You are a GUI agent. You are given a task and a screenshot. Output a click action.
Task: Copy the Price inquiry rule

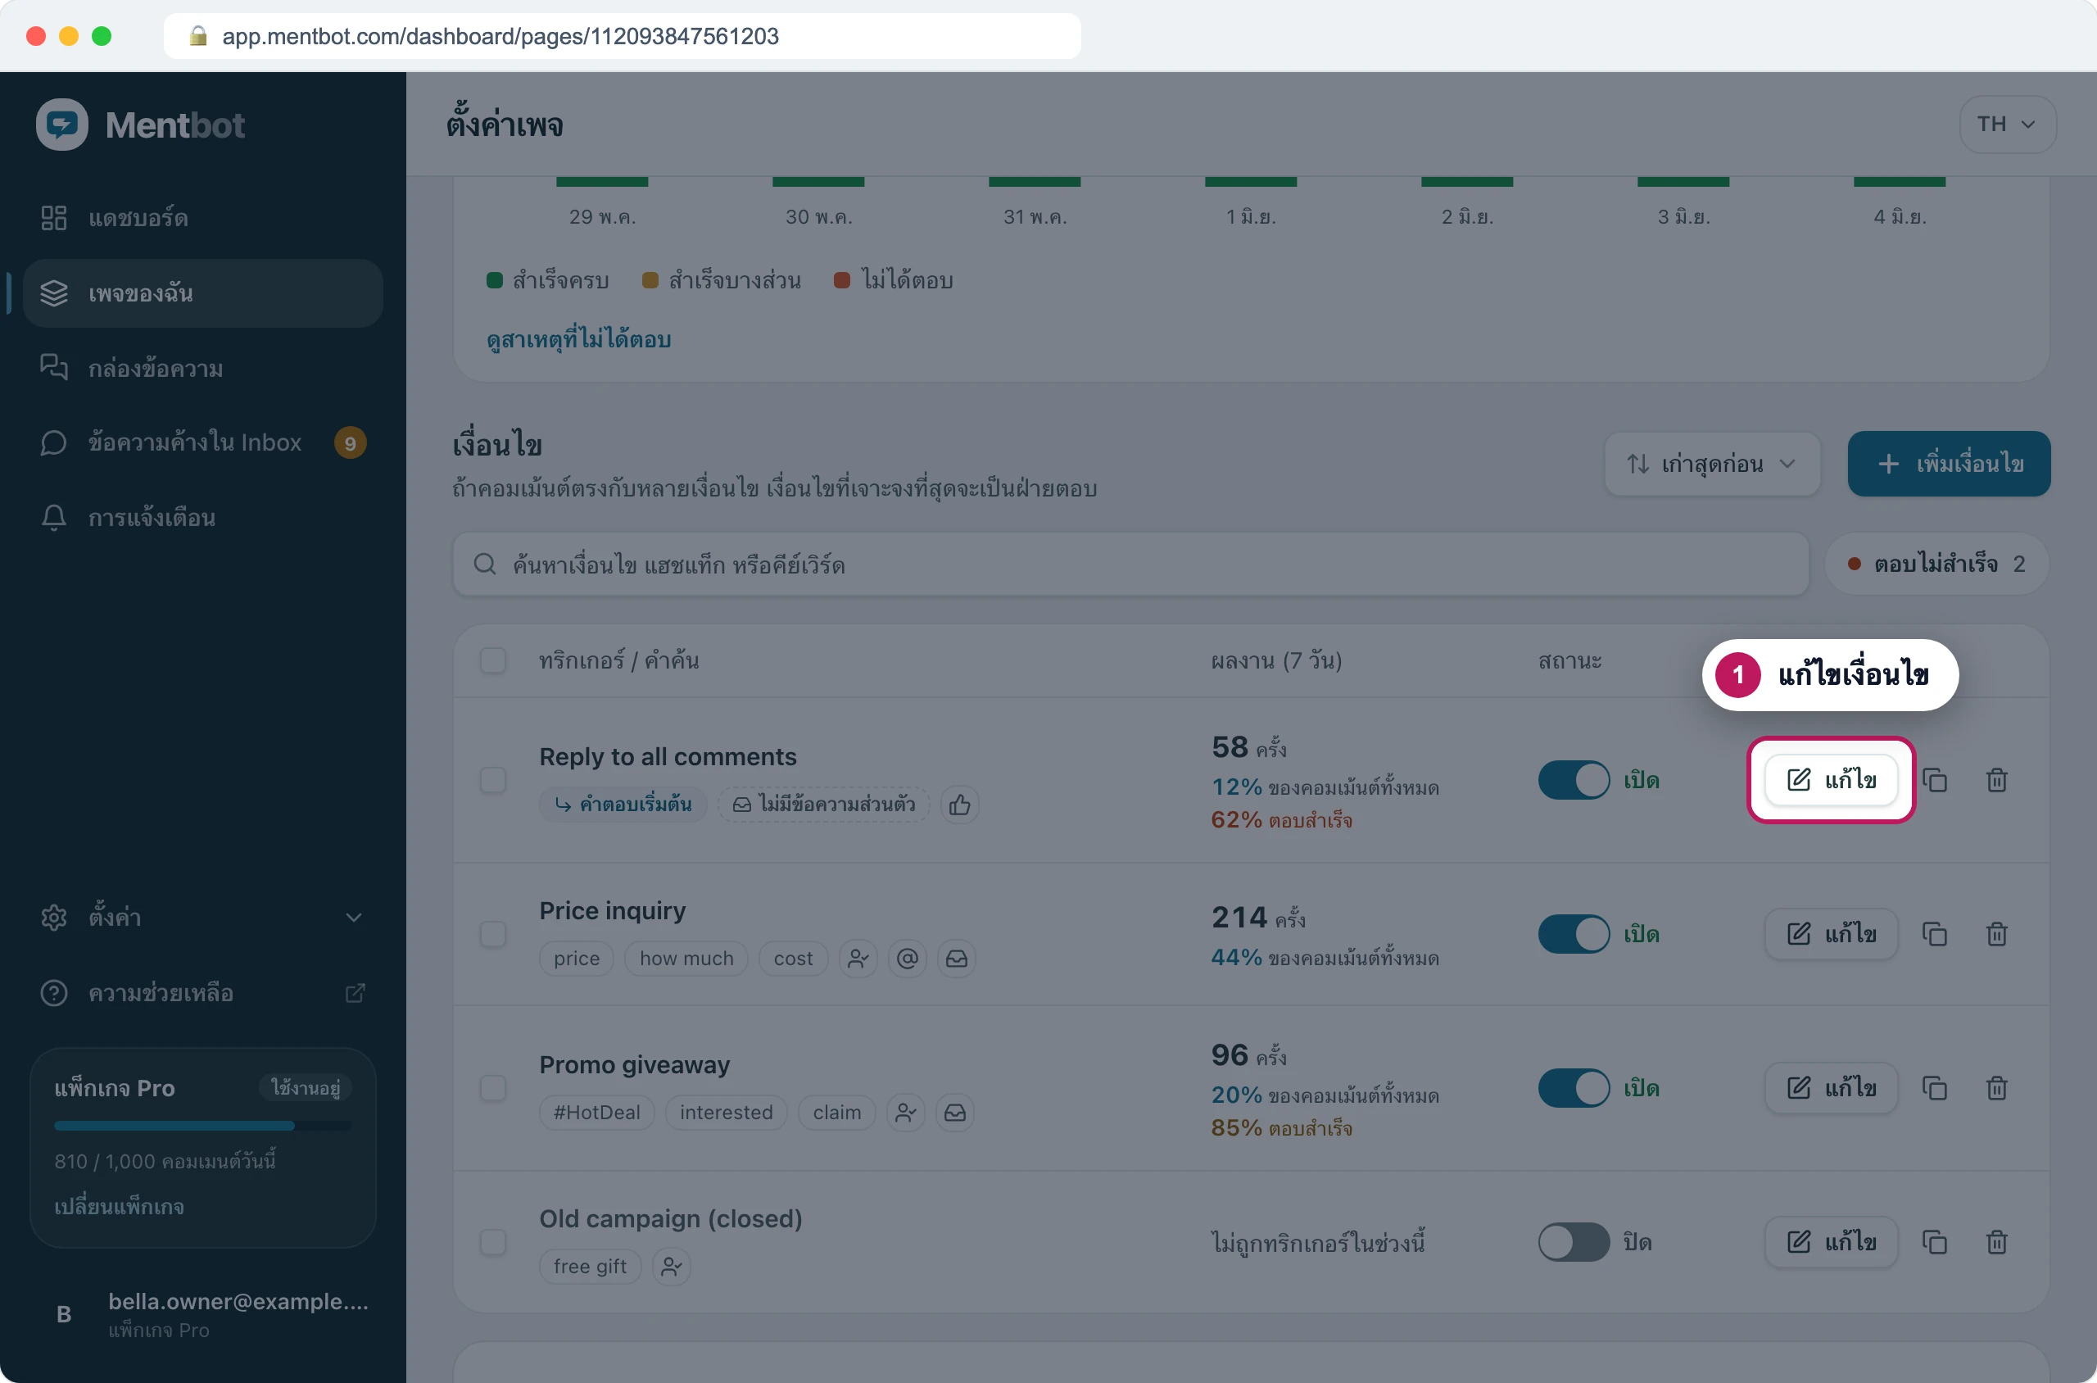pyautogui.click(x=1934, y=934)
